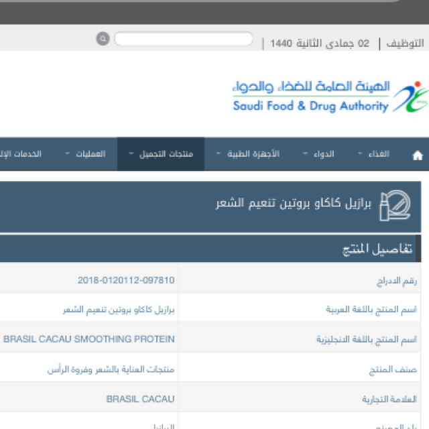This screenshot has height=429, width=429.
Task: Click the Saudi Food & Drug Authority logo
Action: pyautogui.click(x=330, y=97)
